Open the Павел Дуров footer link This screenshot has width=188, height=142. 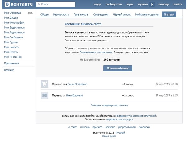(109, 136)
